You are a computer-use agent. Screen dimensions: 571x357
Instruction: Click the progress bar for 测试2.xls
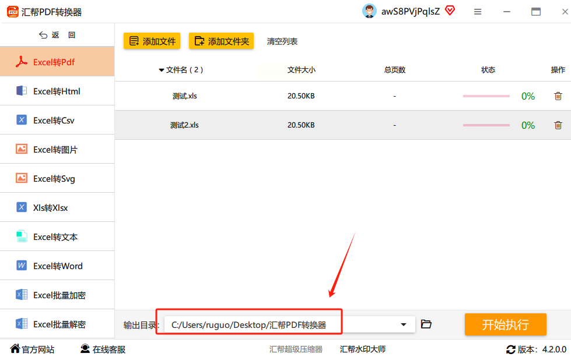486,125
